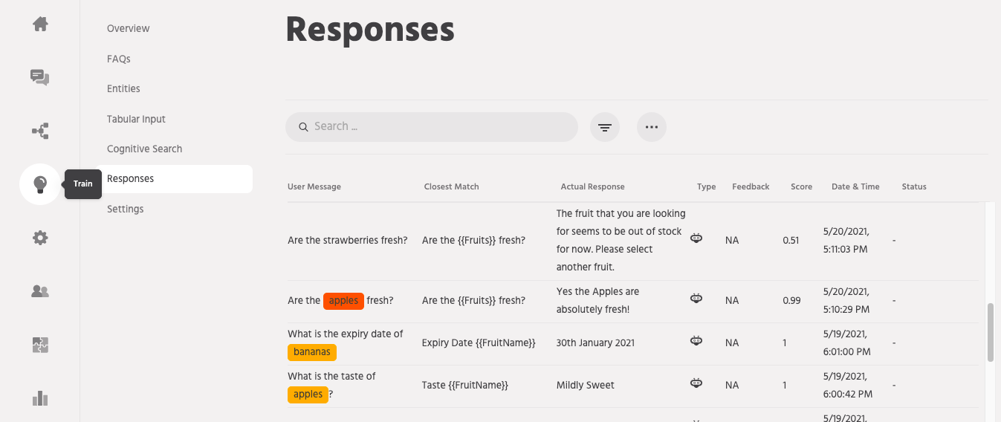
Task: Open Tabular Input section
Action: (136, 119)
